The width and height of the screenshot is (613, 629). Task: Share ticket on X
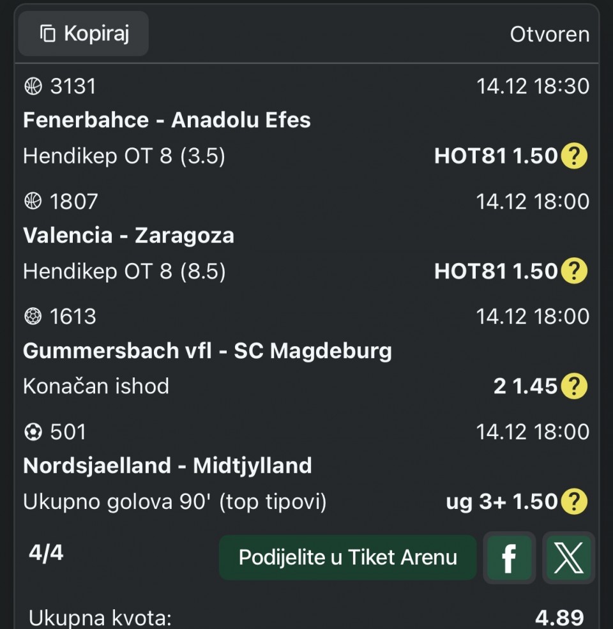pos(568,557)
